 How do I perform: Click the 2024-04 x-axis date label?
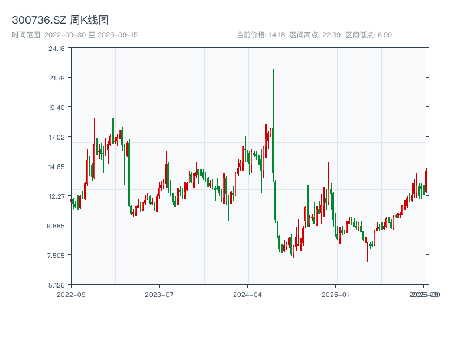pos(247,295)
